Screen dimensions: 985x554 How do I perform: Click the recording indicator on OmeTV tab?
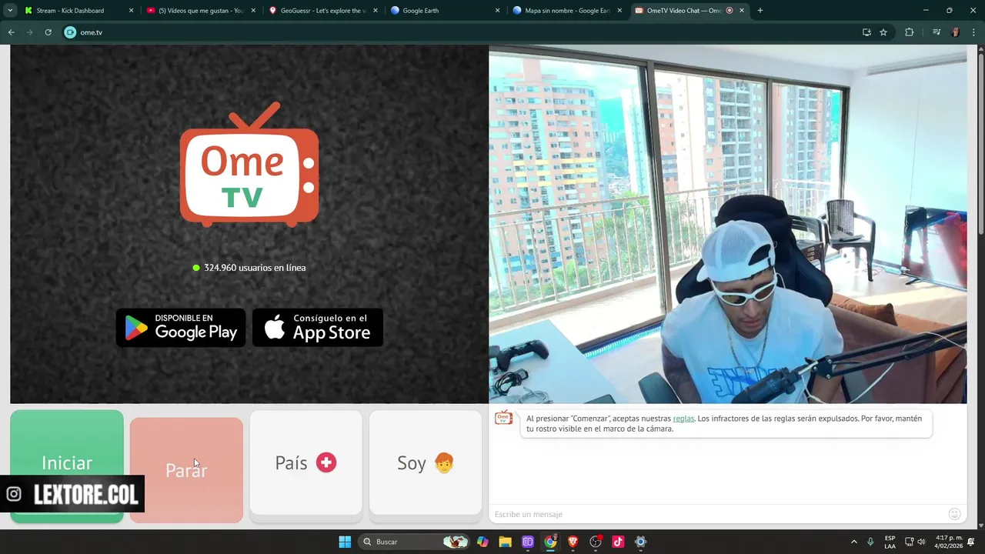coord(730,11)
